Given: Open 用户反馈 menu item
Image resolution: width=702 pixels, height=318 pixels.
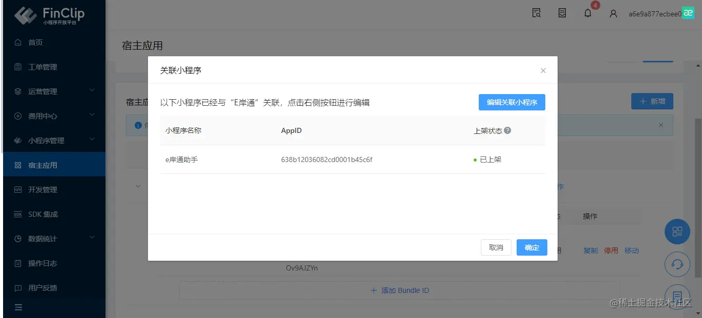Looking at the screenshot, I should [x=54, y=288].
